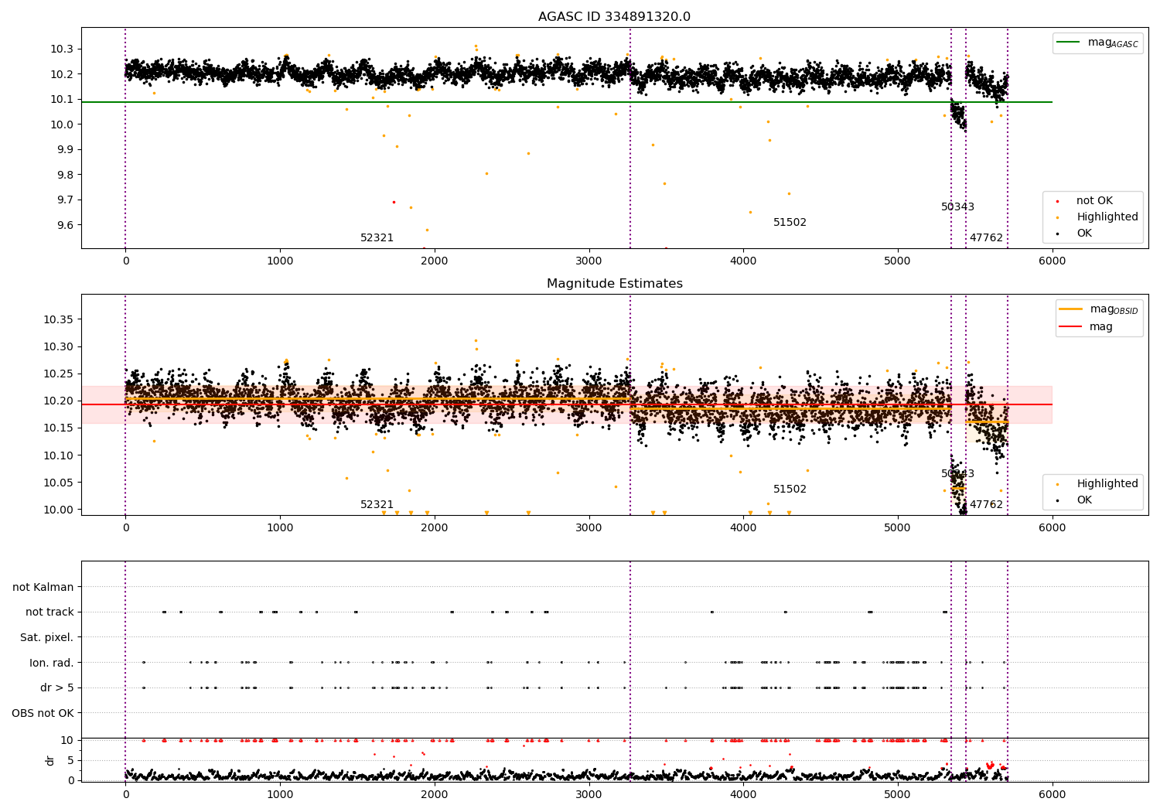Click the orange line sample for mag OBSID legend

(1071, 309)
